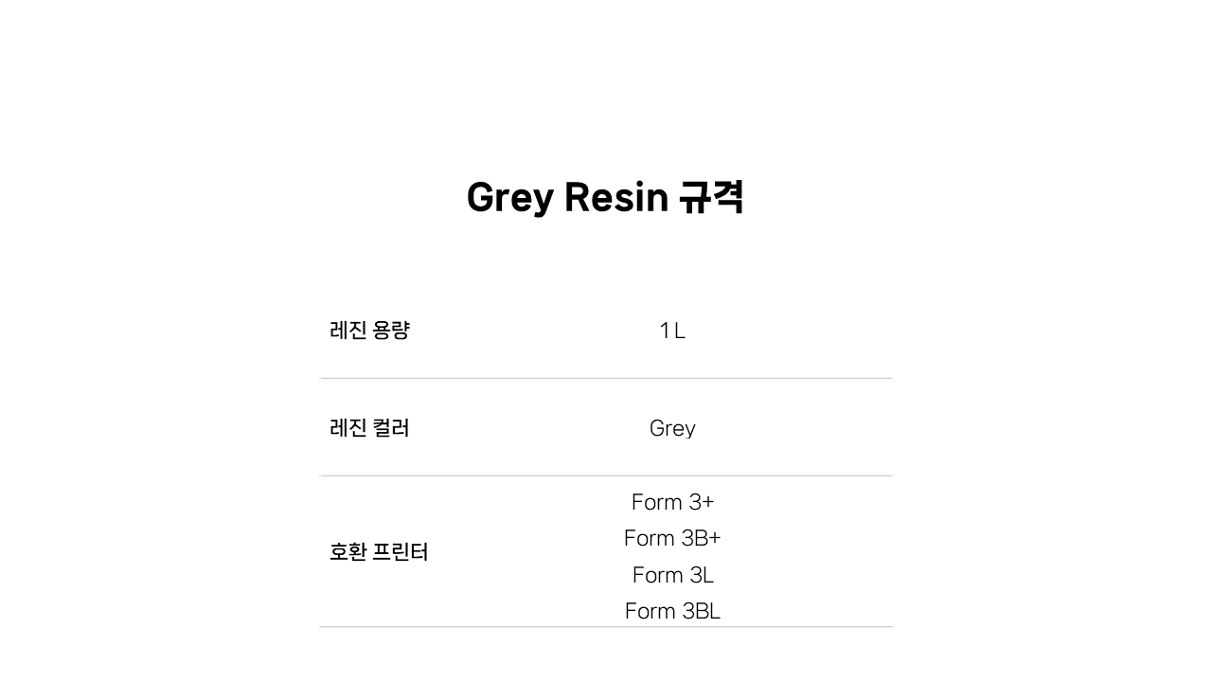
Task: Click the word 프린터 in the third row
Action: [x=401, y=552]
